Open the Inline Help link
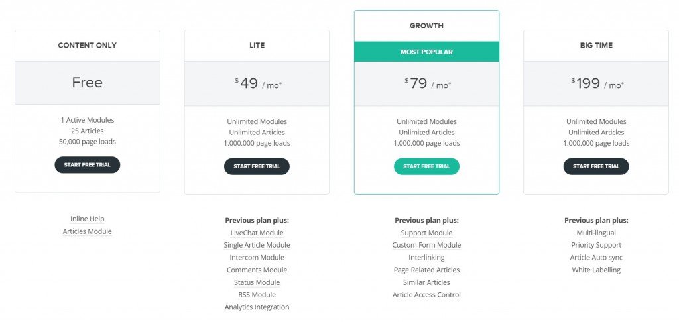 (x=87, y=219)
